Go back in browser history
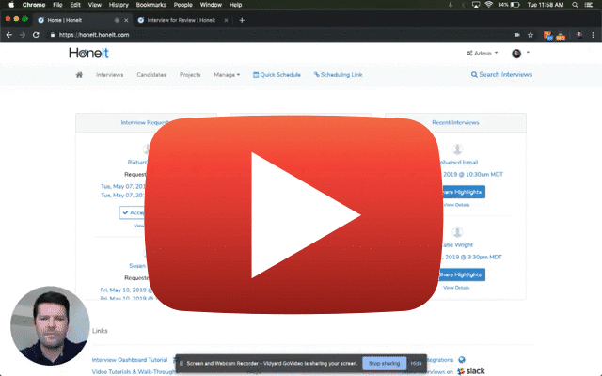The width and height of the screenshot is (602, 376). tap(9, 35)
